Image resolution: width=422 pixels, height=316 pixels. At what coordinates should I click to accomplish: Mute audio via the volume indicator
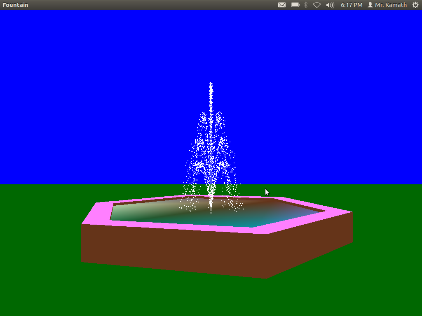tap(330, 5)
